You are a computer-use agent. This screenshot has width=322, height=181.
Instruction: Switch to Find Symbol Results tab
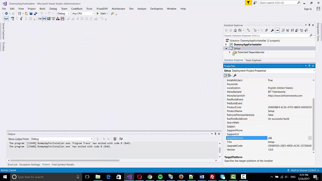tap(63, 164)
